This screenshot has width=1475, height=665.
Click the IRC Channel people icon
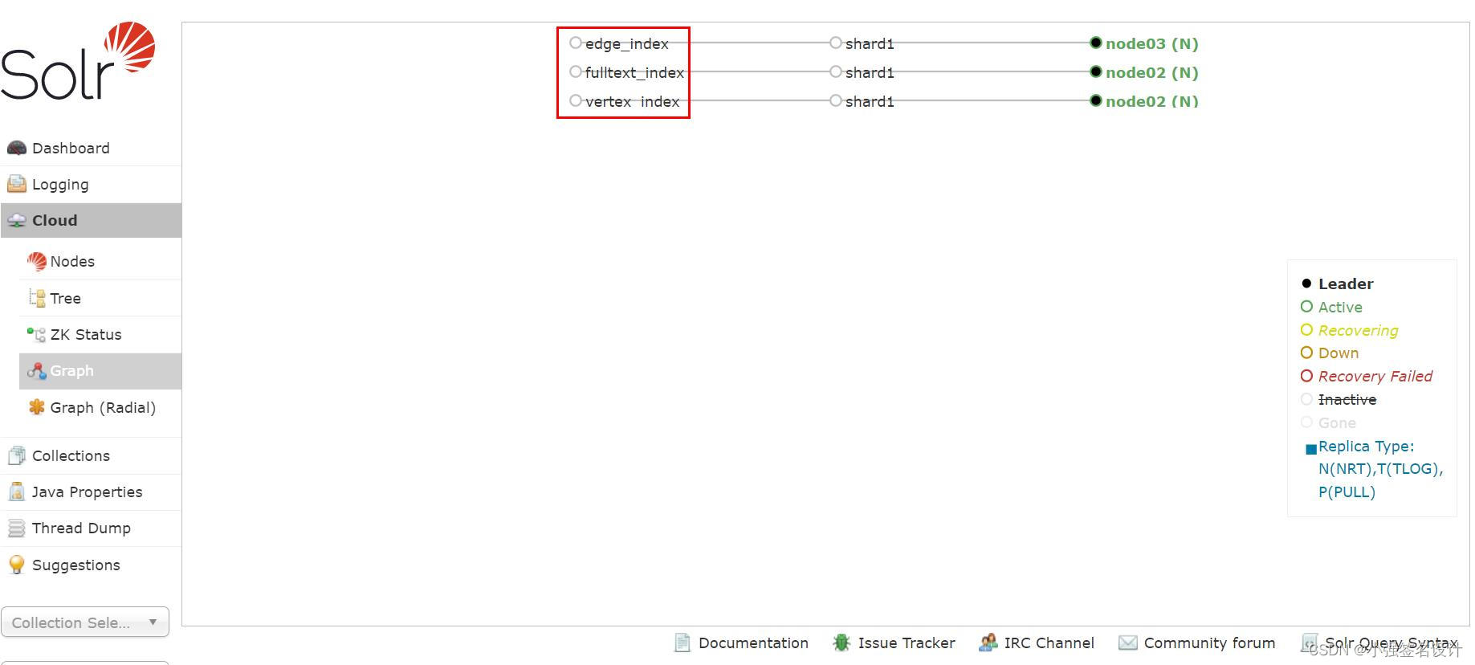coord(988,643)
